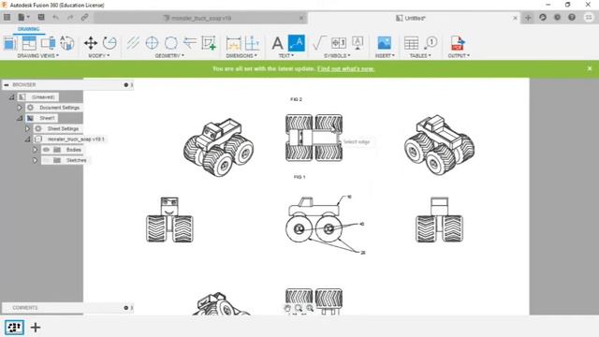
Task: Select the DRAWING ribbon tab
Action: coord(29,29)
